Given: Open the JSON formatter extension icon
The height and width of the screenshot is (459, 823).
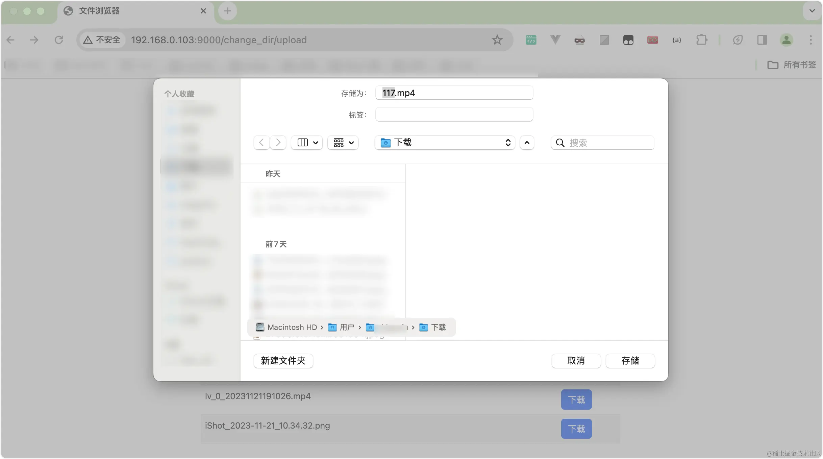Looking at the screenshot, I should coord(677,40).
